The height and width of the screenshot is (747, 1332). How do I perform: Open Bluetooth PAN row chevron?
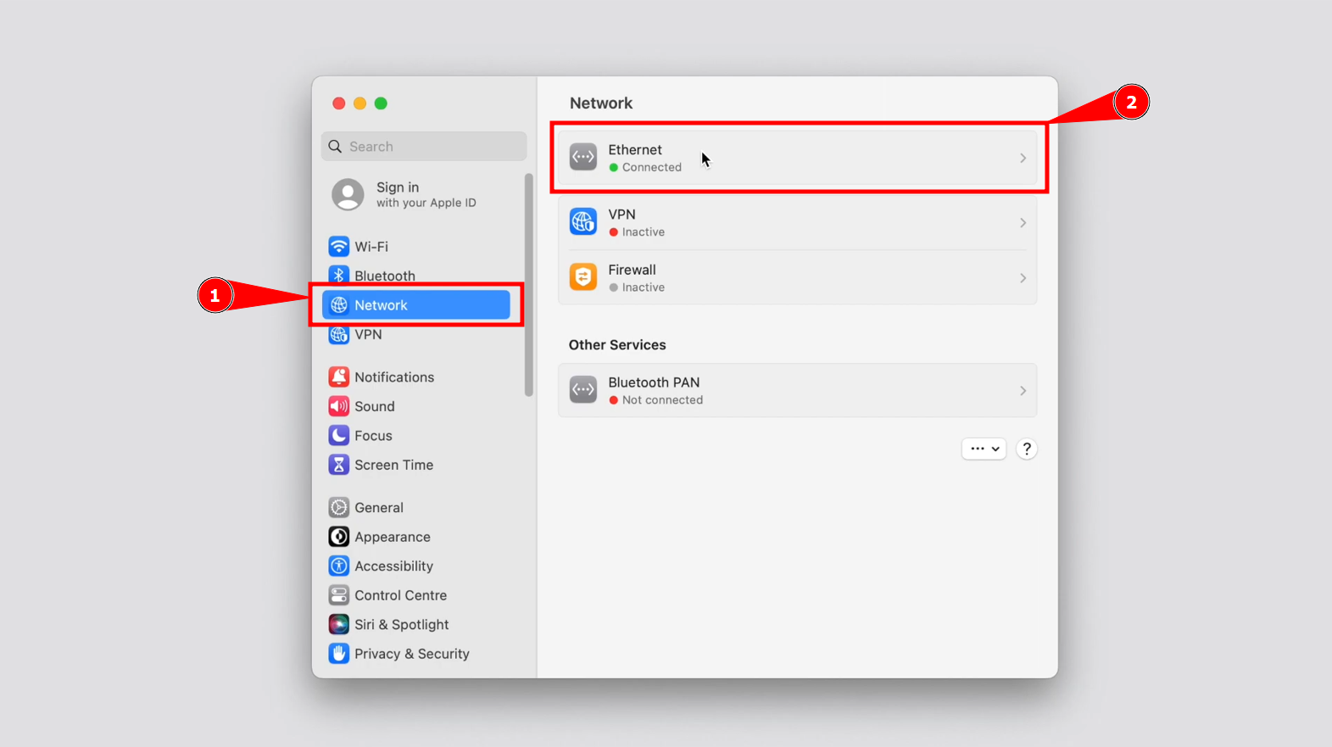click(1023, 391)
